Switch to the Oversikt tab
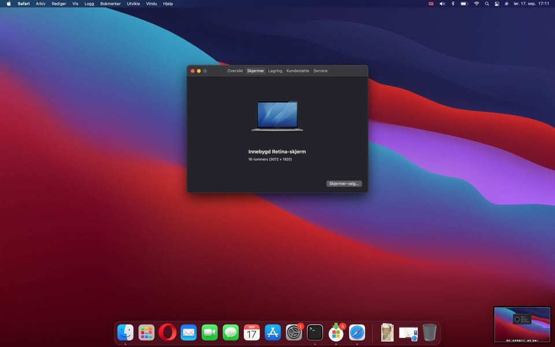The width and height of the screenshot is (555, 347). pos(235,71)
